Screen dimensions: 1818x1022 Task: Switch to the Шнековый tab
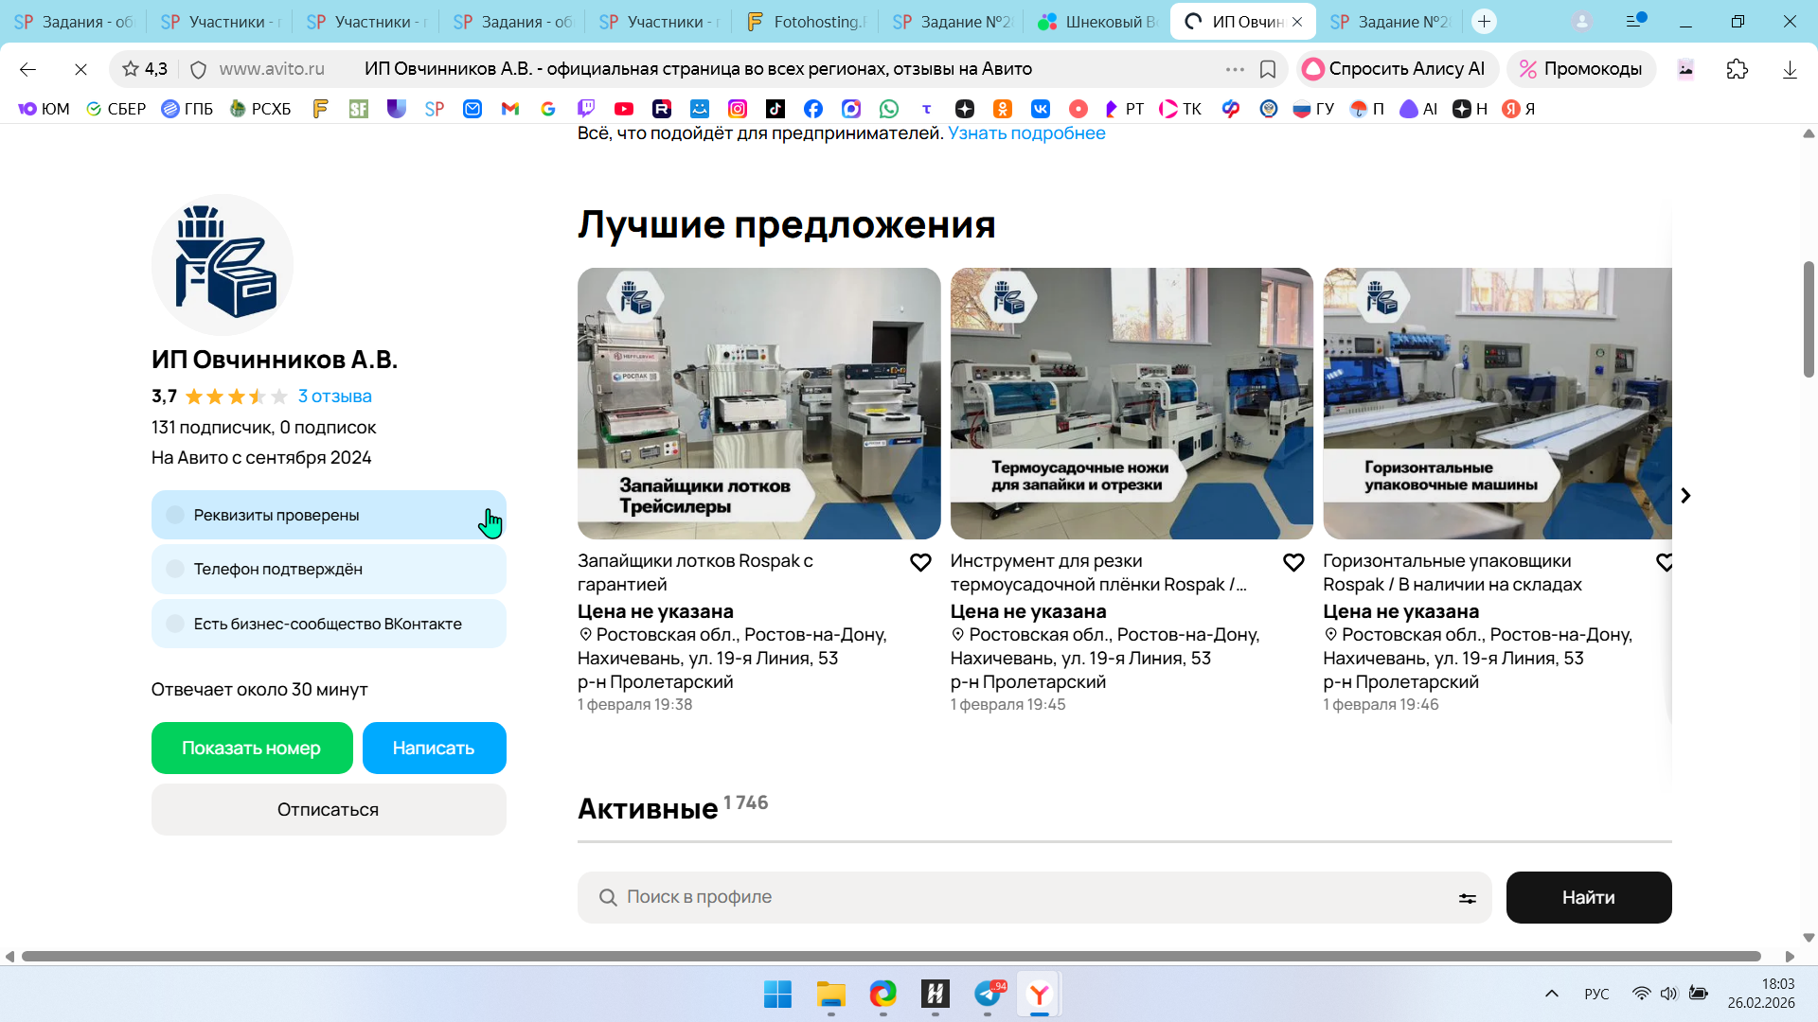point(1098,22)
